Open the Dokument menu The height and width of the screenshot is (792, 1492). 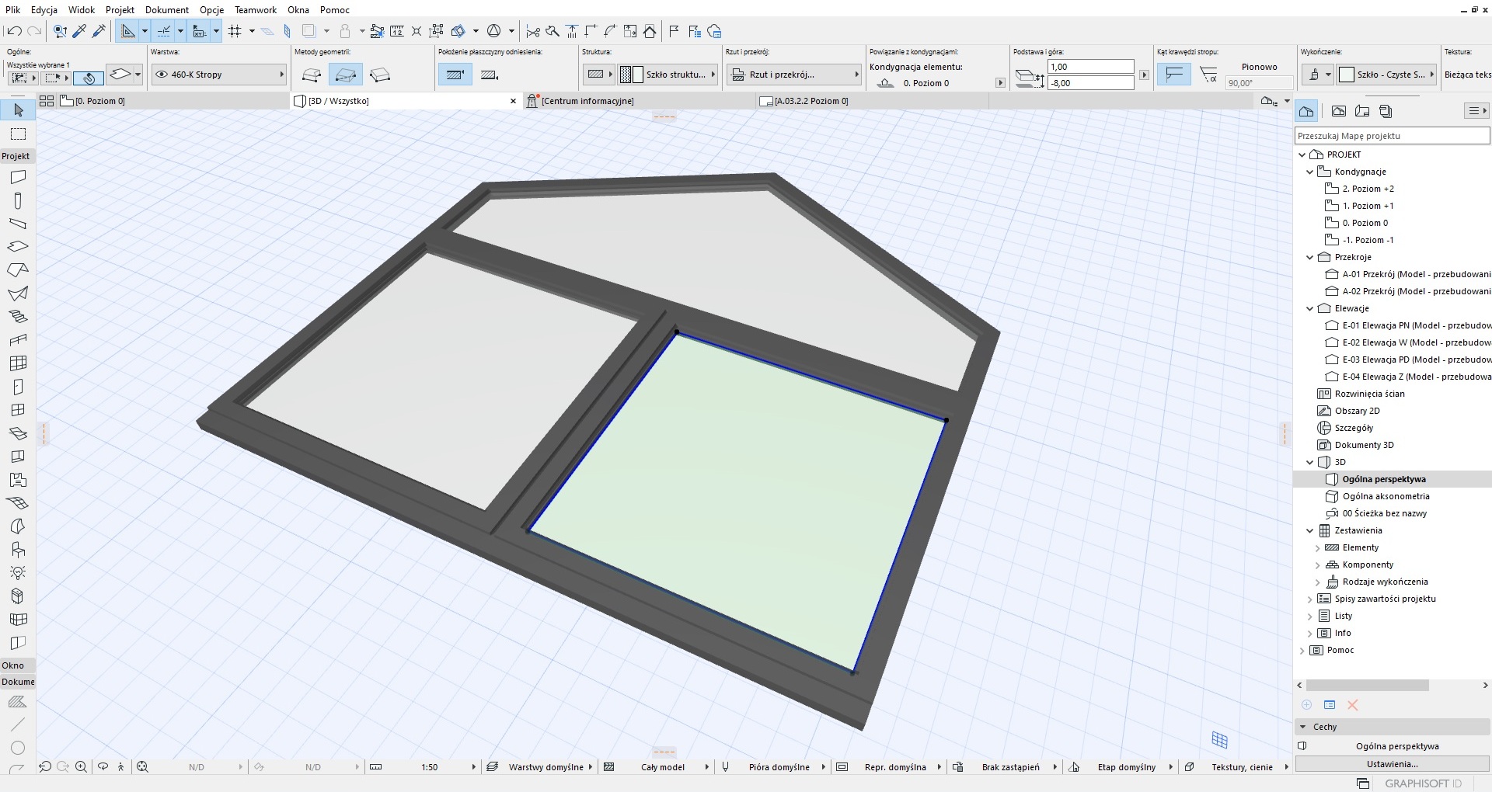coord(167,9)
